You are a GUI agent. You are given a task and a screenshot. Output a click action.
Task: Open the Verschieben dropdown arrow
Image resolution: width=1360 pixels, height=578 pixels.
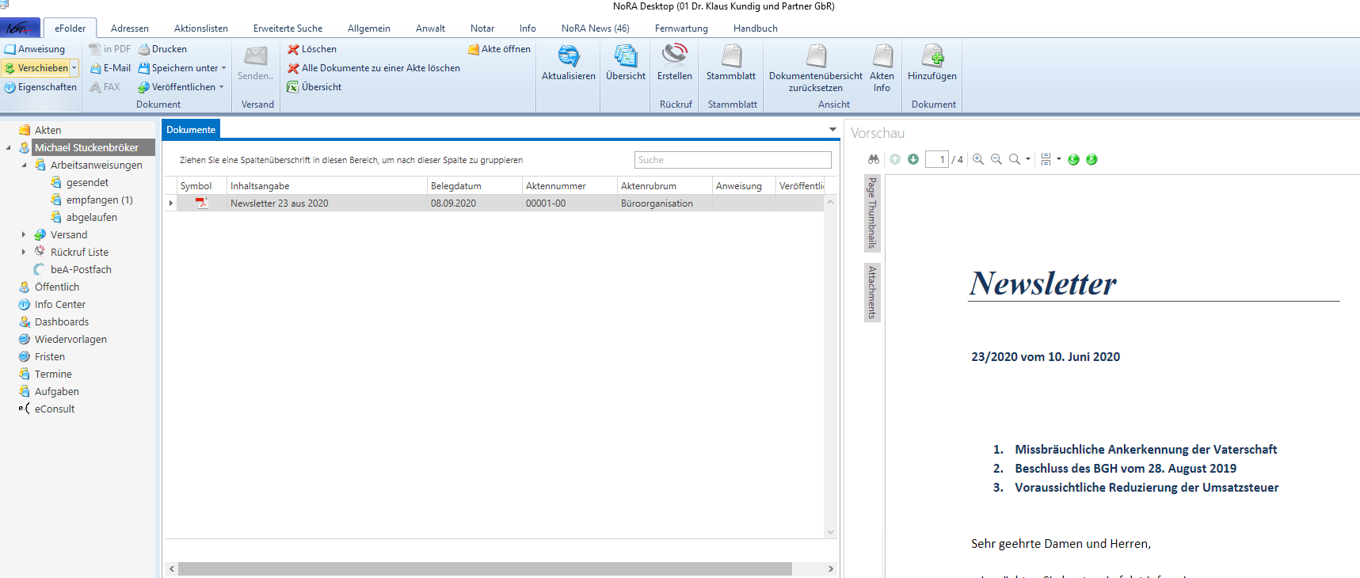point(74,68)
